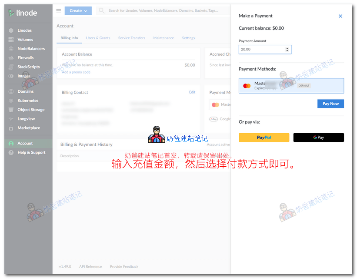357x279 pixels.
Task: Switch to the Users & Grants tab
Action: tap(98, 38)
